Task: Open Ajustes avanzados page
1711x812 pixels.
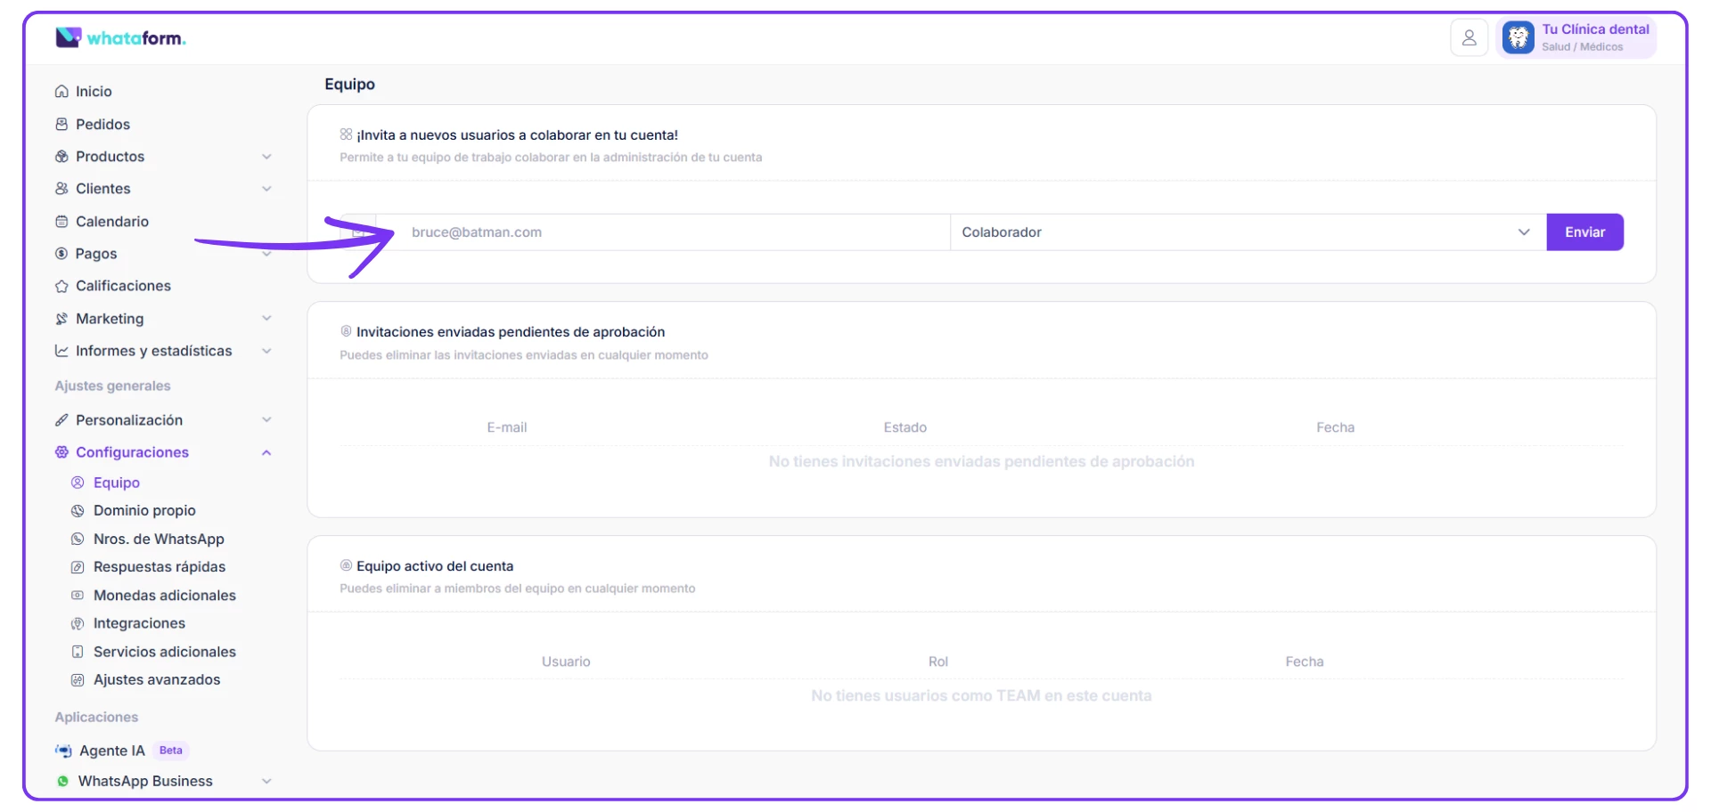Action: [156, 680]
